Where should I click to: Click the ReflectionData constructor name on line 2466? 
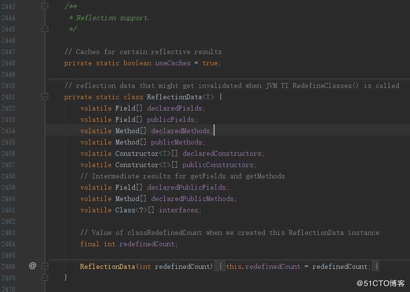pyautogui.click(x=107, y=266)
